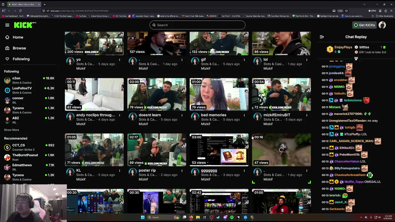Open conner followed channel
The height and width of the screenshot is (222, 395).
29,100
